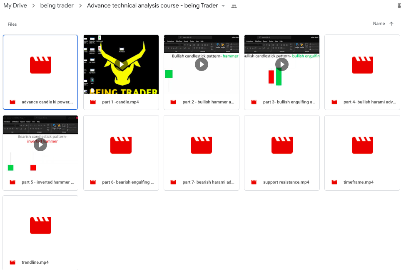Viewport: 401px width, 270px height.
Task: Navigate to being trader folder breadcrumb
Action: (57, 6)
